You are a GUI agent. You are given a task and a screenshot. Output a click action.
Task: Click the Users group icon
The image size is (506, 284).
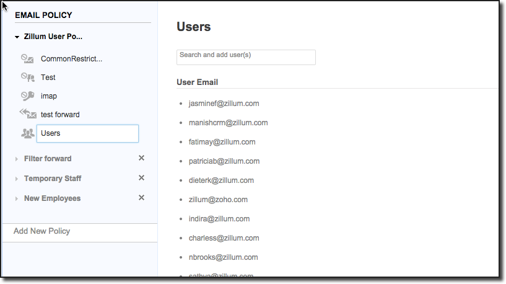[x=27, y=133]
